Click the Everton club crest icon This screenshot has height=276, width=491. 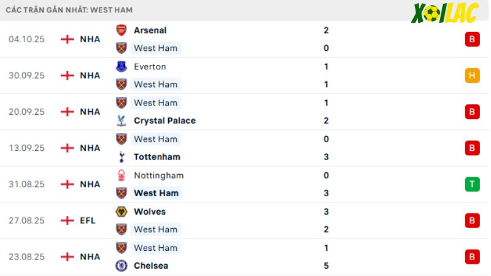[122, 67]
